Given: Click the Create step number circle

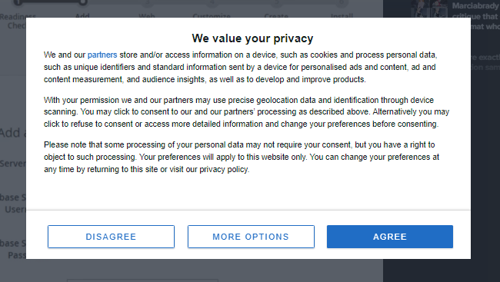Looking at the screenshot, I should coord(277,2).
